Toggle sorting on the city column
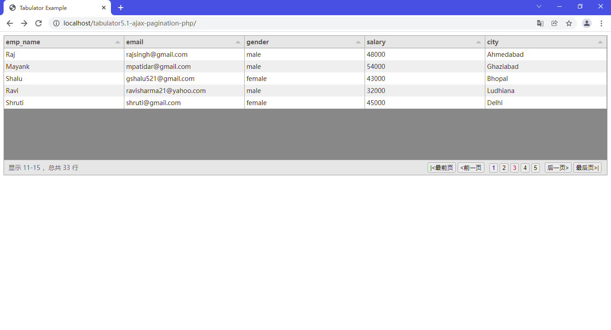The image size is (611, 330). pos(600,42)
